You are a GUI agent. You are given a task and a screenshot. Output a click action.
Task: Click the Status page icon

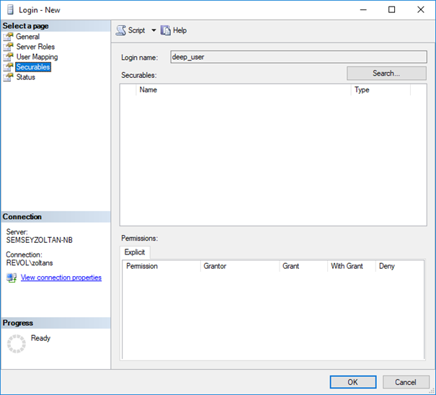pyautogui.click(x=9, y=77)
